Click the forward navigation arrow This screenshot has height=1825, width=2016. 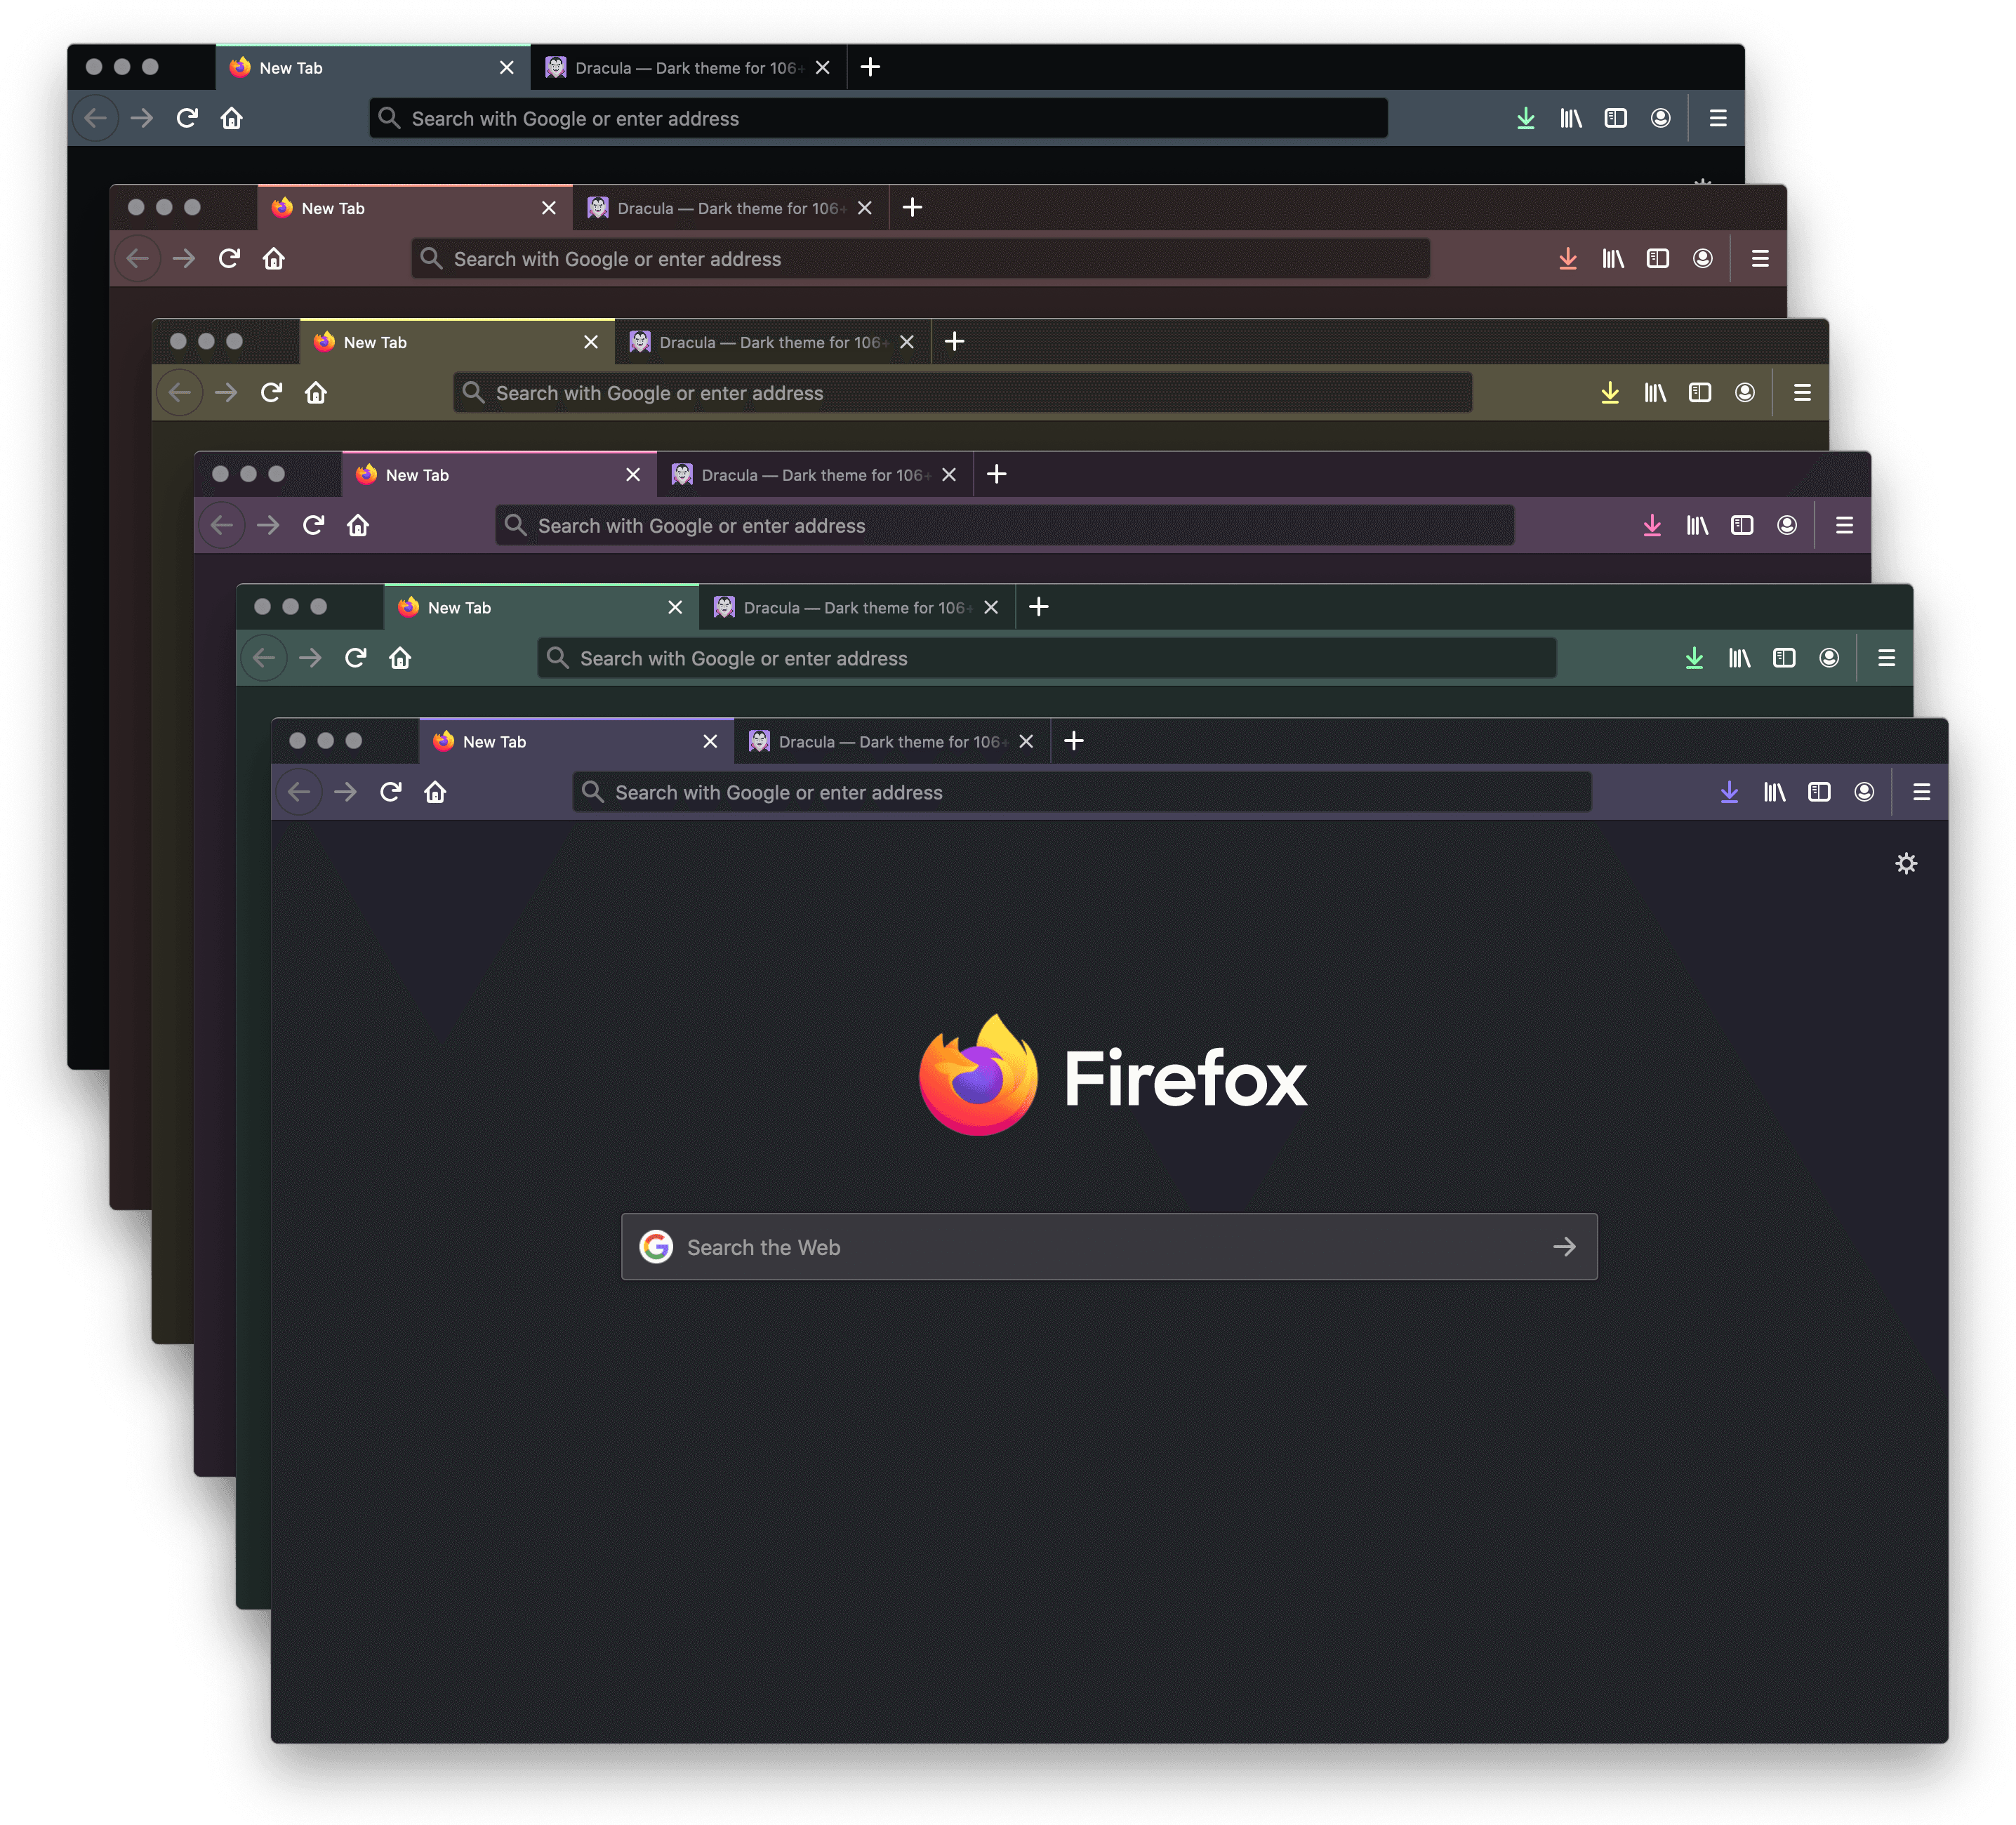[x=344, y=791]
